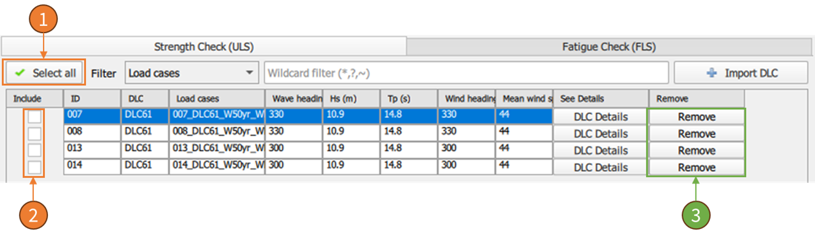This screenshot has height=240, width=815.
Task: Select the ID cell 013
Action: [x=92, y=150]
